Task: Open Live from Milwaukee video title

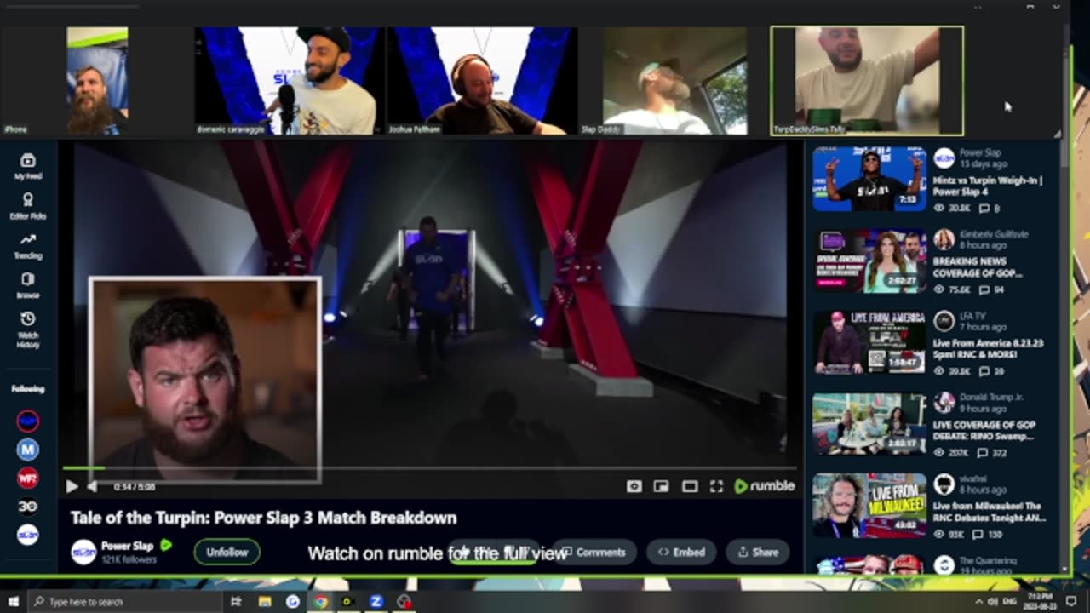Action: pos(990,512)
